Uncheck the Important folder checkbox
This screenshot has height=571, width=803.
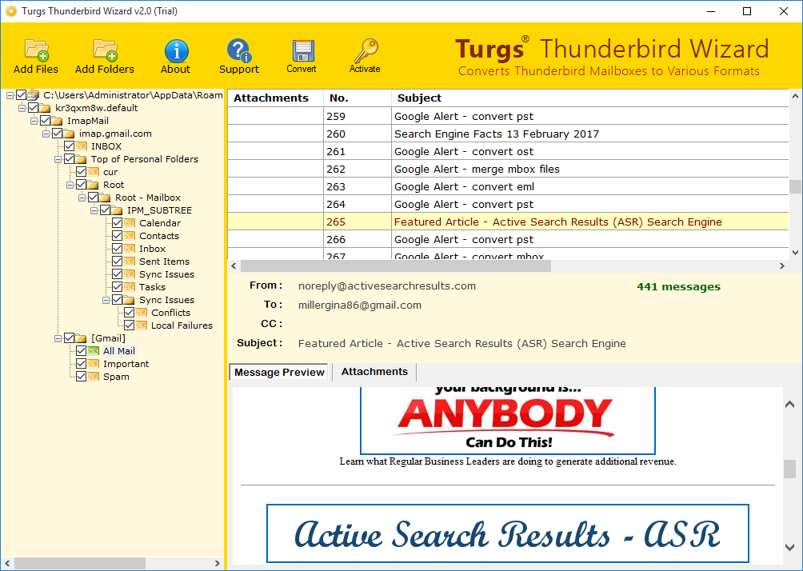click(81, 364)
